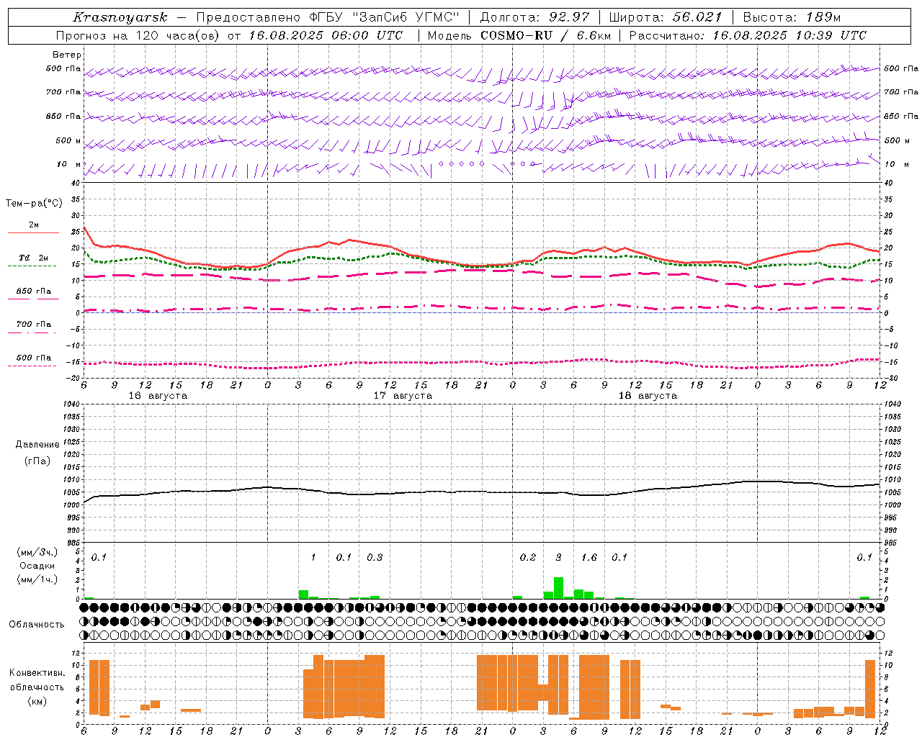The image size is (922, 737).
Task: Click the 1.6 precipitation total value
Action: pyautogui.click(x=589, y=557)
